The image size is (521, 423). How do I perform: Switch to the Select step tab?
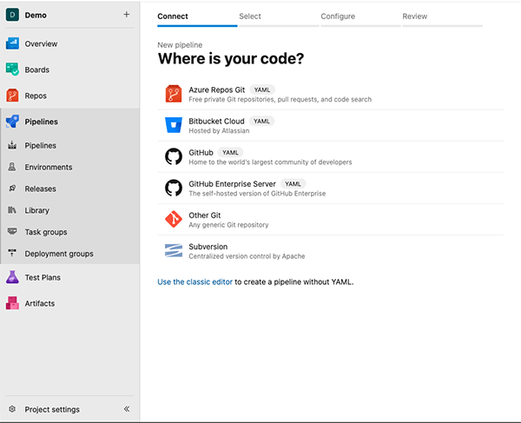click(250, 17)
